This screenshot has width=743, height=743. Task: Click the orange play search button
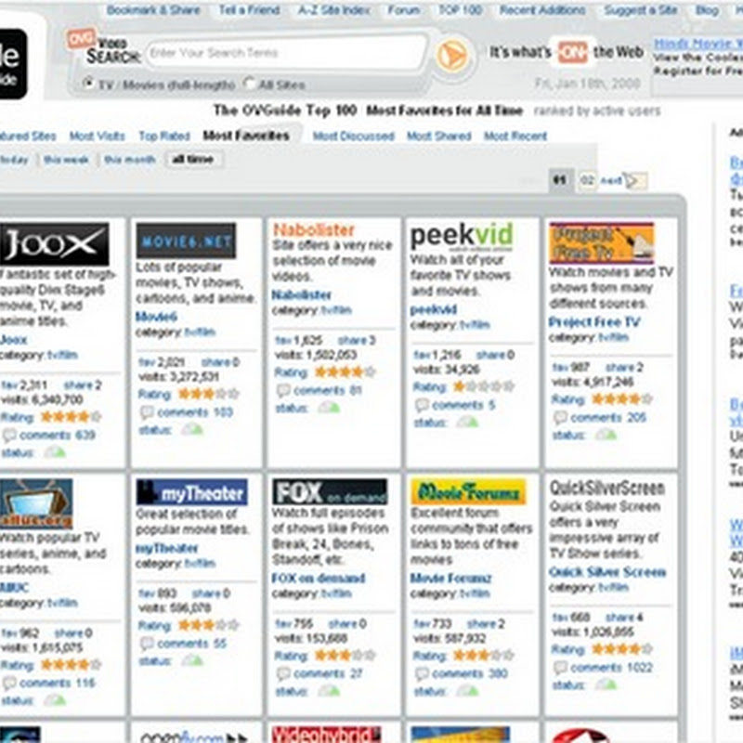coord(452,55)
